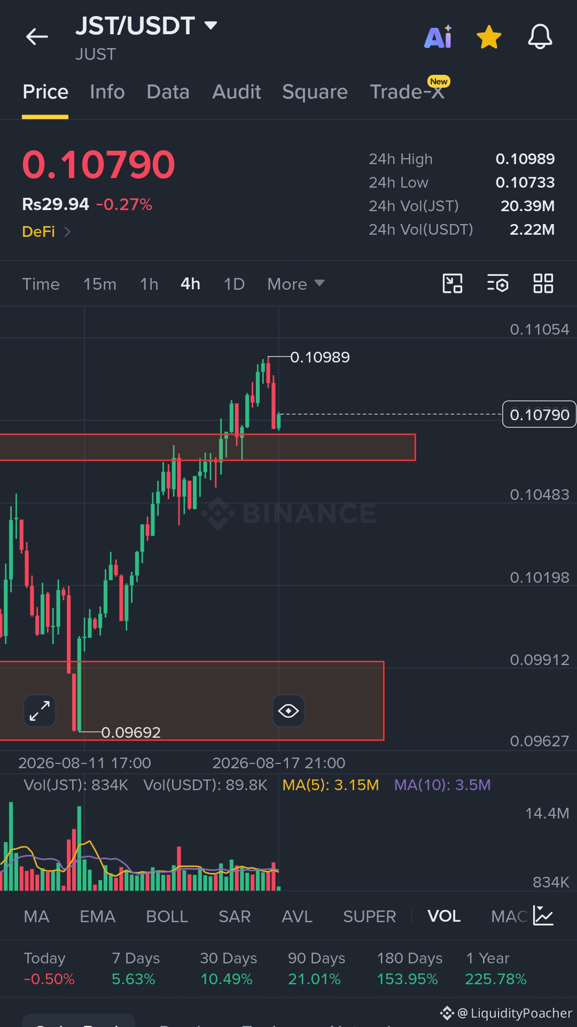Open chart indicator settings icon
The width and height of the screenshot is (577, 1027).
pos(498,283)
